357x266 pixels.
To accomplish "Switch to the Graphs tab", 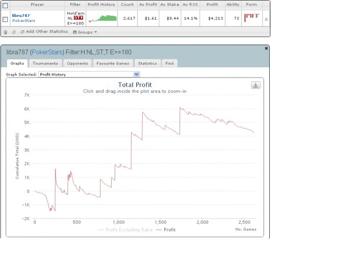I will point(17,63).
